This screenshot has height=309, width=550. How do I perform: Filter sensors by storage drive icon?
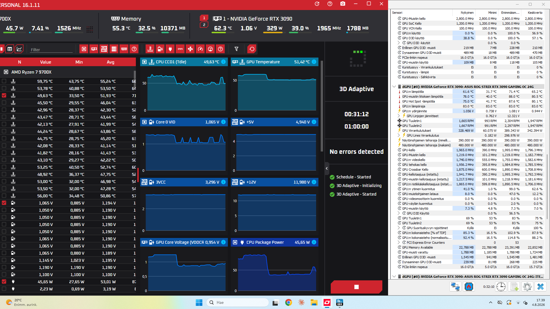tap(114, 49)
